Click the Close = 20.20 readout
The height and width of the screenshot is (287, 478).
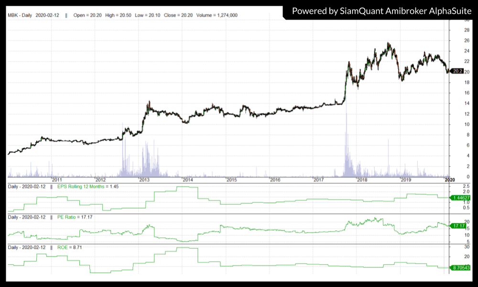point(177,15)
